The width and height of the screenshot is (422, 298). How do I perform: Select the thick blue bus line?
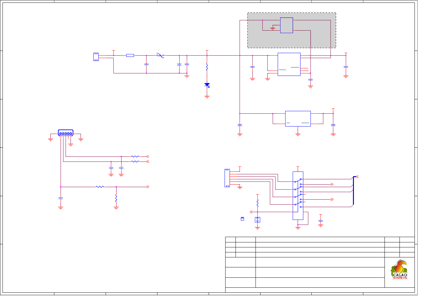pyautogui.click(x=354, y=191)
